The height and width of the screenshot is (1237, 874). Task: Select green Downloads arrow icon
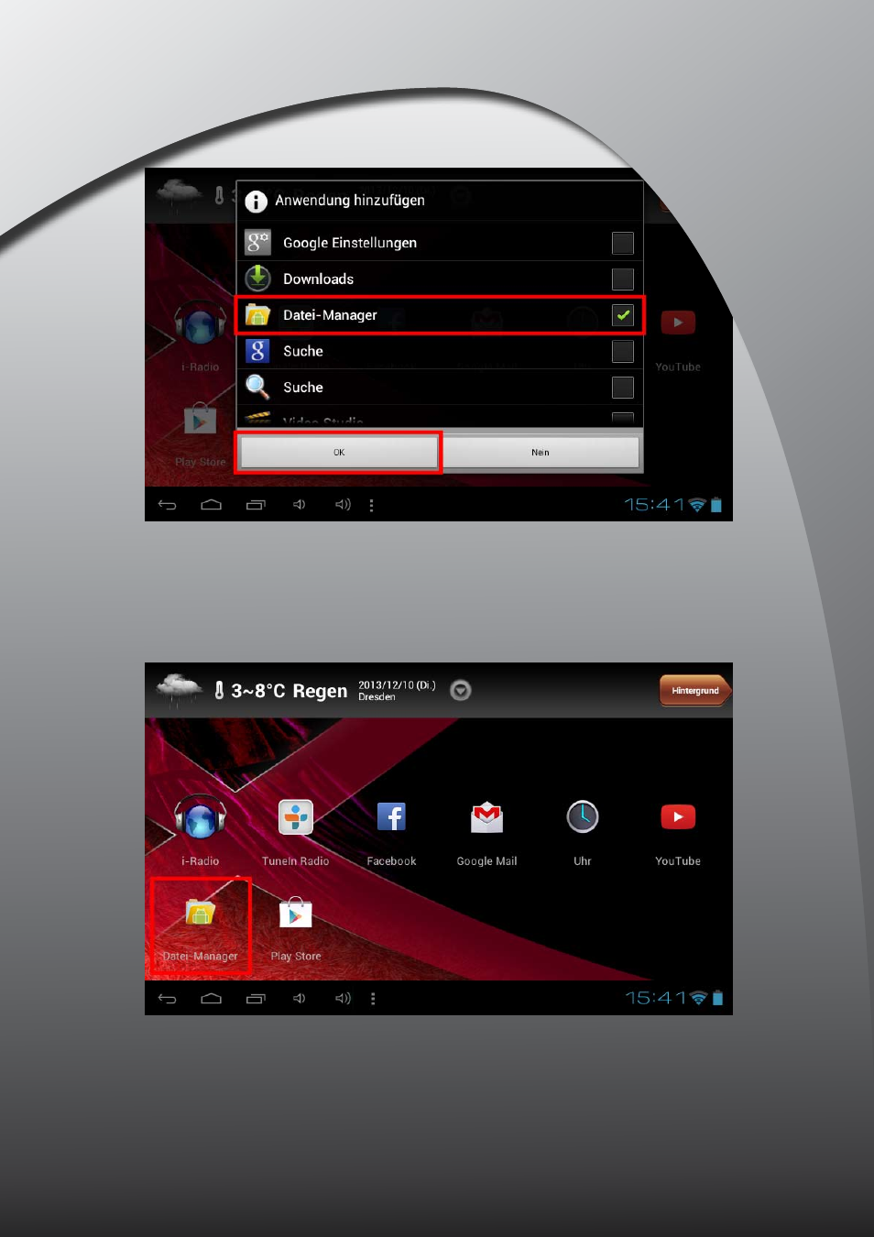258,278
